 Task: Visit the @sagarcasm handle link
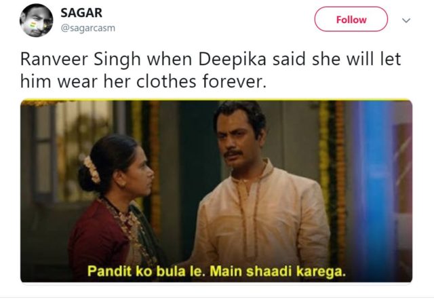[x=87, y=28]
